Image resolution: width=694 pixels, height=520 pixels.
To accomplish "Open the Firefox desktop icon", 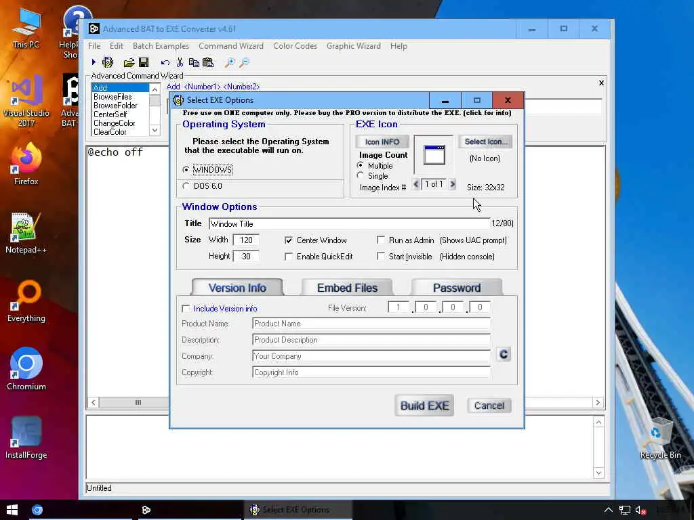I will click(x=26, y=164).
